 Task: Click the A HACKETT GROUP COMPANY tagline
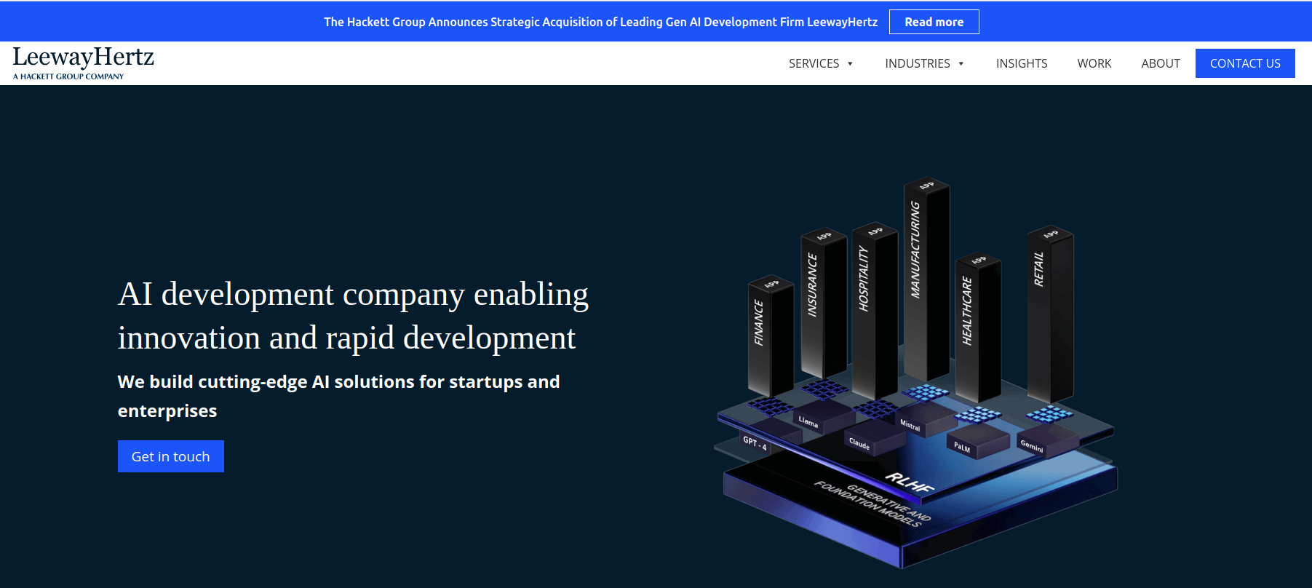(x=68, y=76)
